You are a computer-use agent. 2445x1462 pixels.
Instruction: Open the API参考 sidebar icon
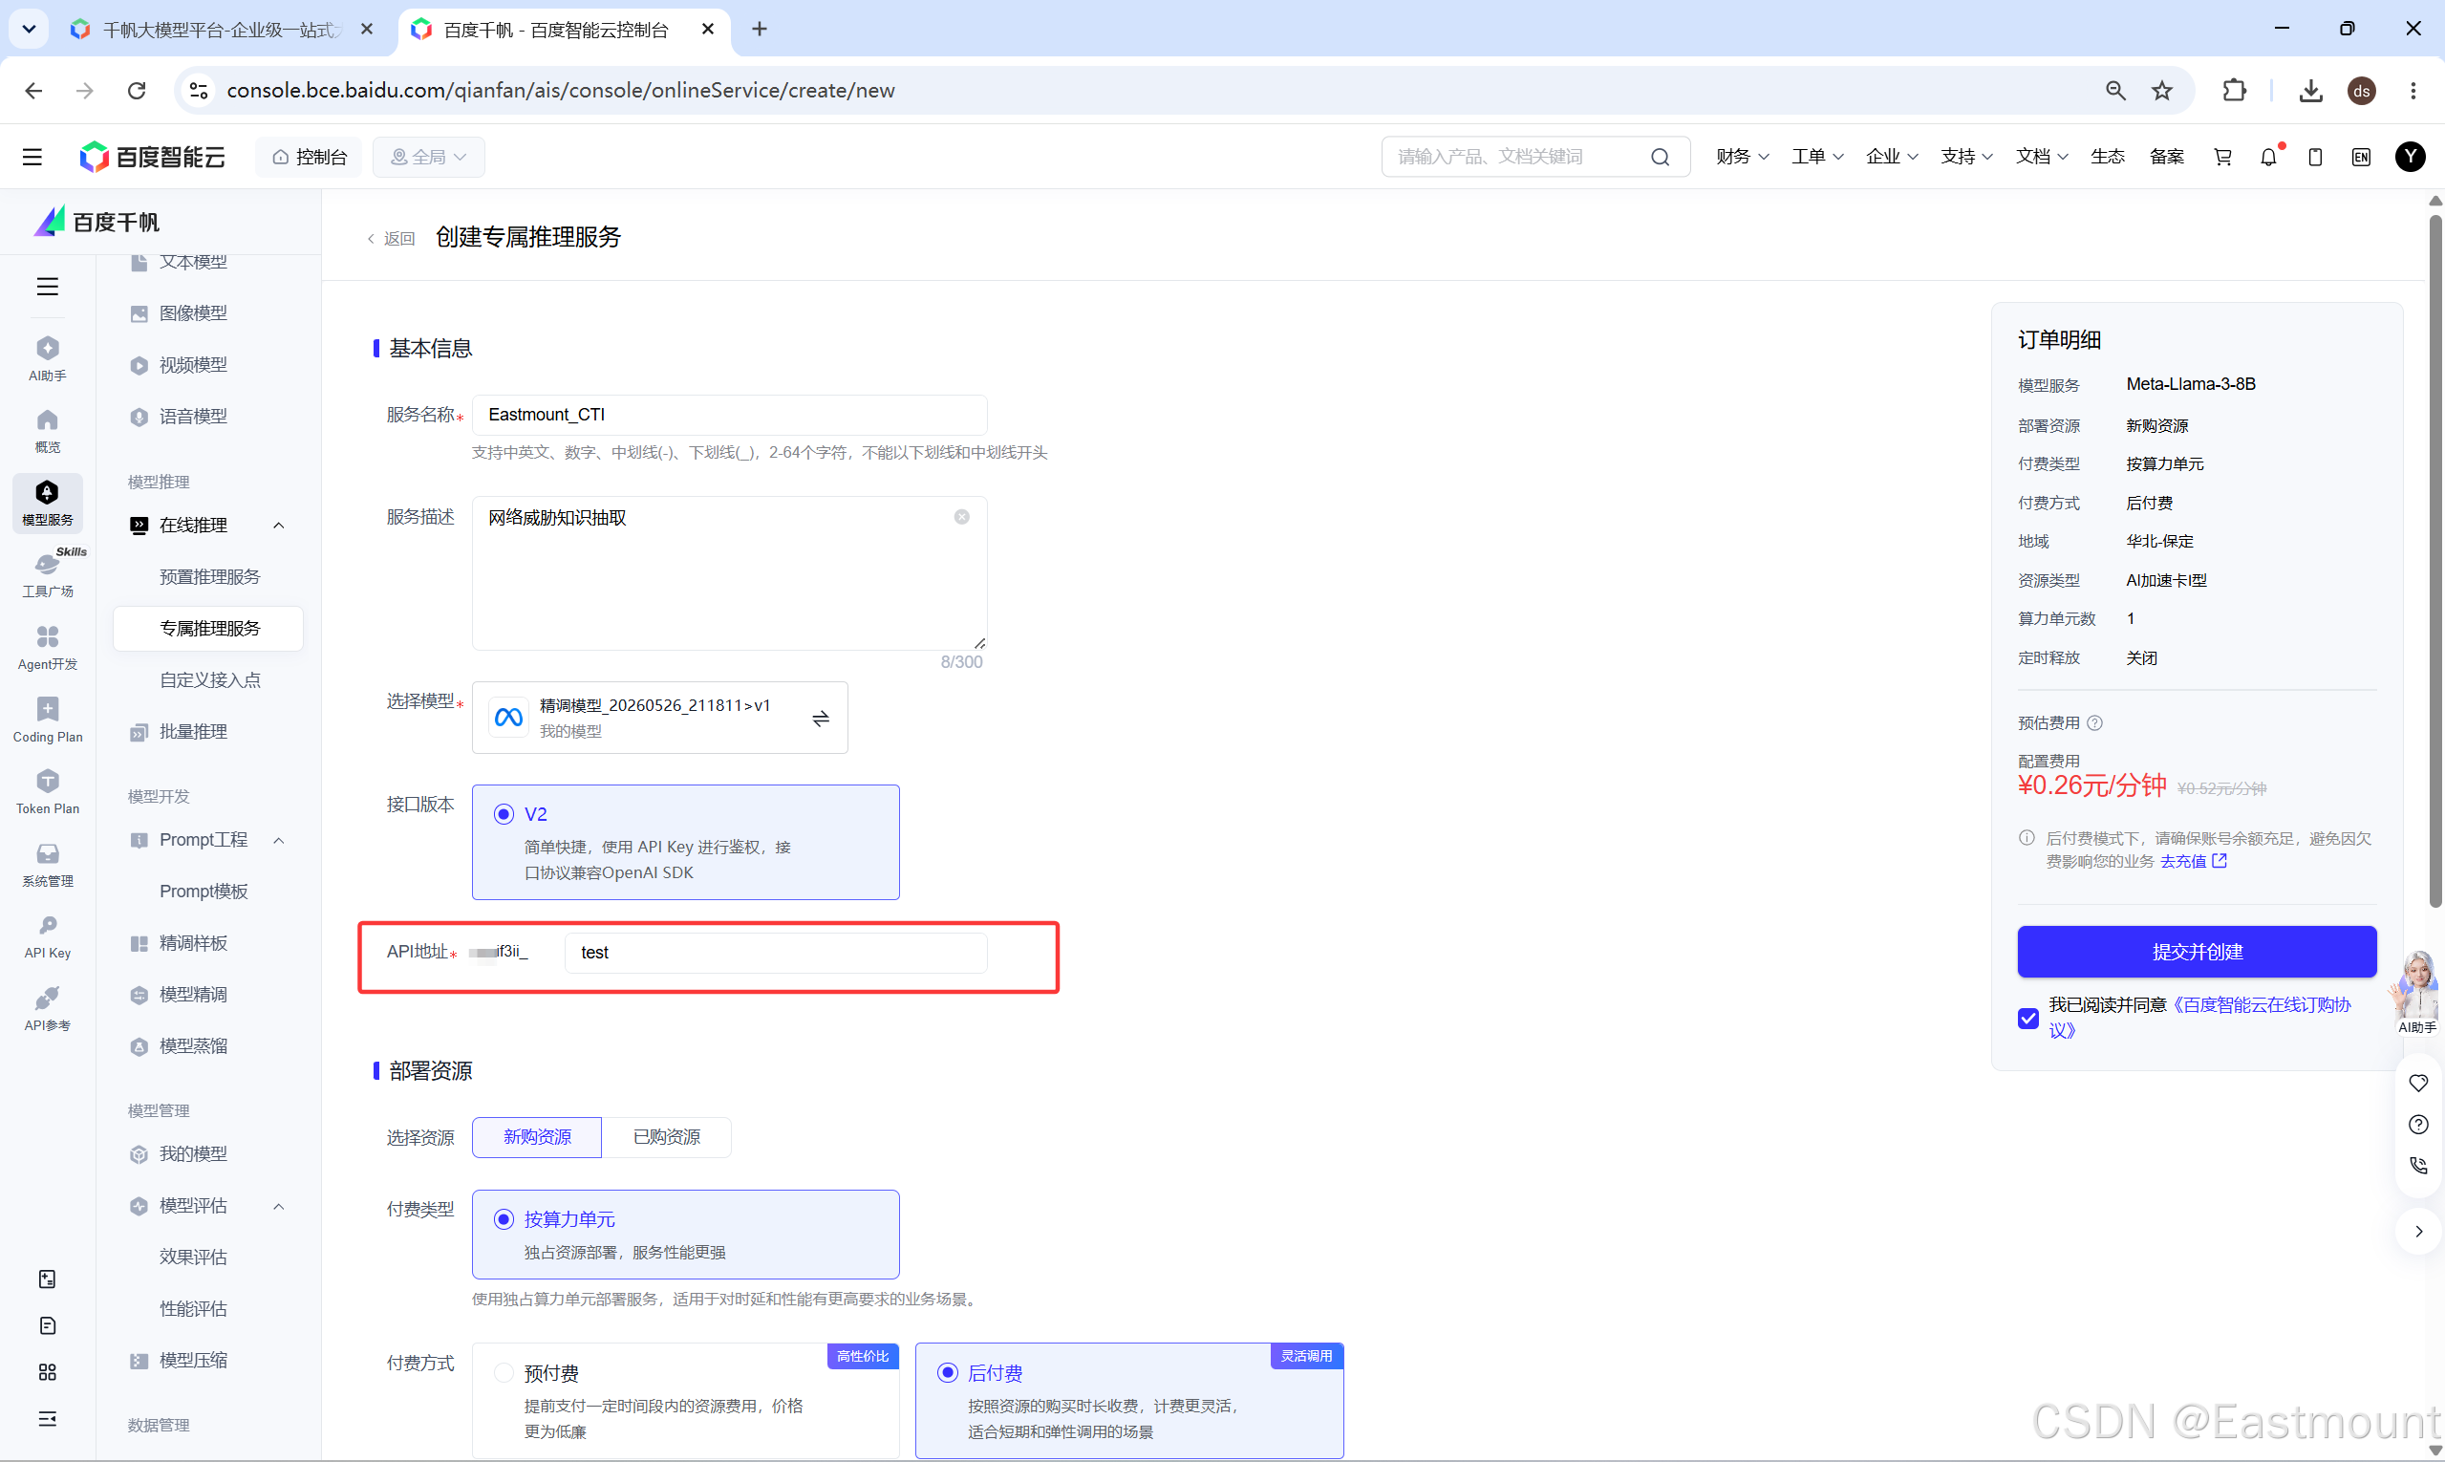pyautogui.click(x=47, y=1010)
